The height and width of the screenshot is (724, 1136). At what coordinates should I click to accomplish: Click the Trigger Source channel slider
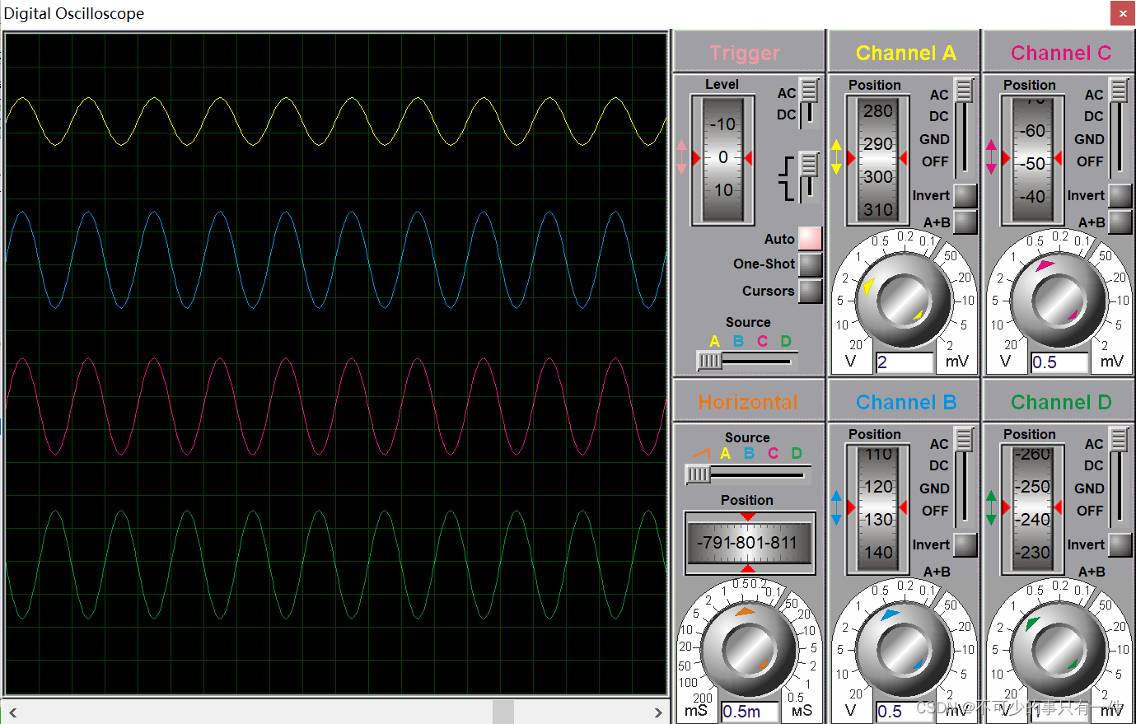point(746,361)
